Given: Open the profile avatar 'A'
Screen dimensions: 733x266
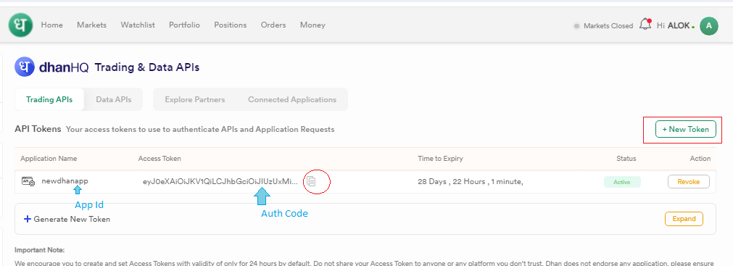Looking at the screenshot, I should click(708, 25).
